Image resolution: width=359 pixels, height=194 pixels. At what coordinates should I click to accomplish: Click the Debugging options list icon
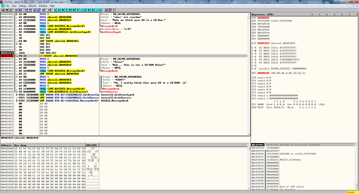click(106, 10)
